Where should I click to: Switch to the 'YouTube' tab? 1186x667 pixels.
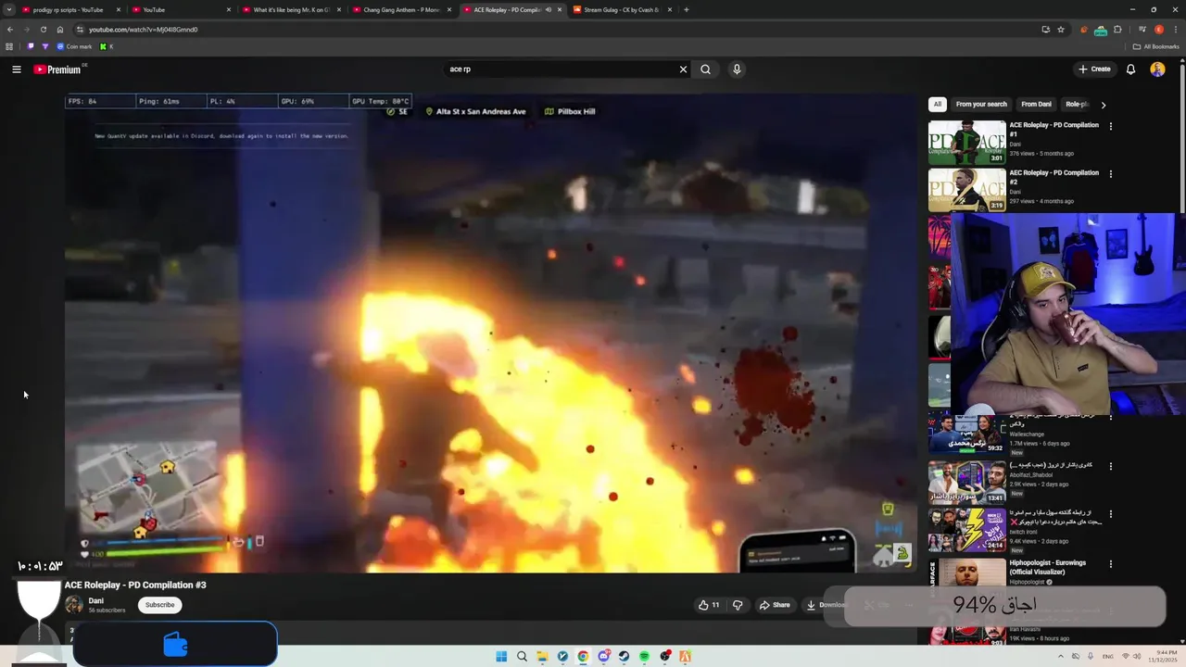(181, 9)
